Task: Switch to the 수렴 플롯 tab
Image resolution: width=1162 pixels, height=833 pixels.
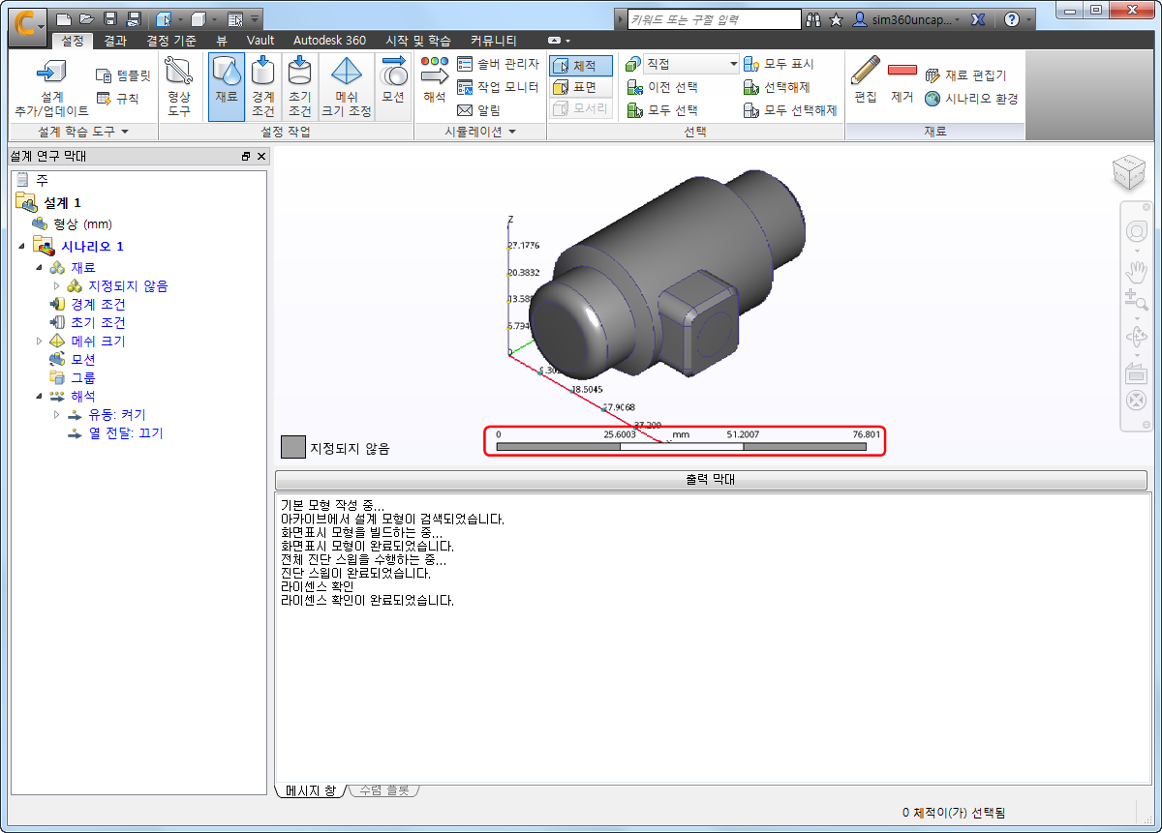Action: point(384,790)
